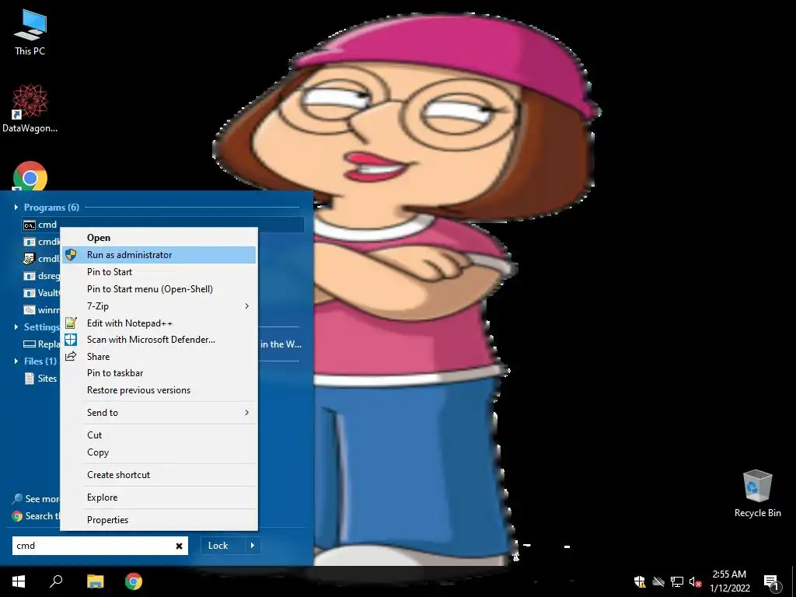Collapse the Programs (6) group
This screenshot has width=796, height=597.
pos(16,207)
